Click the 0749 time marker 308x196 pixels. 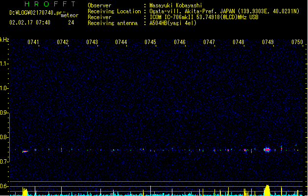(x=268, y=42)
